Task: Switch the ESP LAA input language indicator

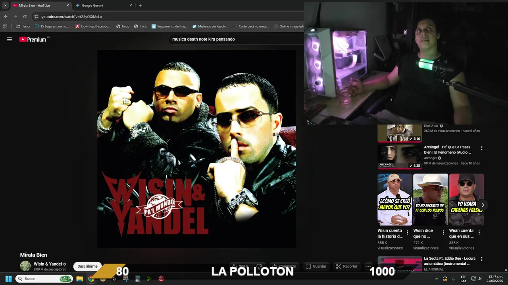Action: [464, 279]
